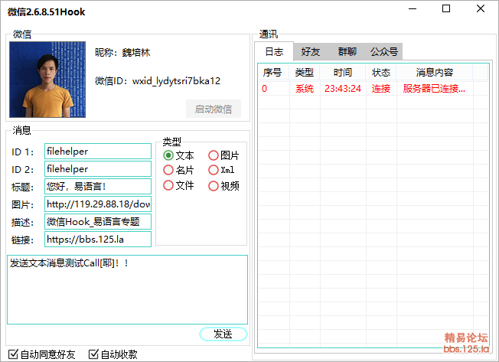Select the 视频 radio option
The image size is (499, 362).
click(223, 186)
